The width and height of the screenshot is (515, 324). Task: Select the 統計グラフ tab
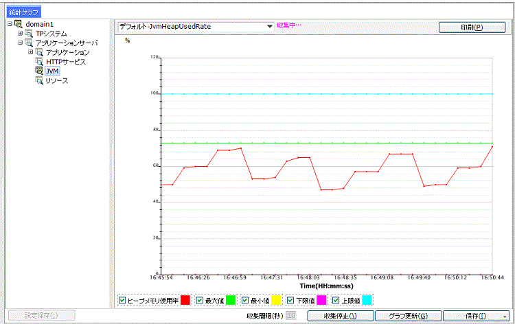coord(24,12)
